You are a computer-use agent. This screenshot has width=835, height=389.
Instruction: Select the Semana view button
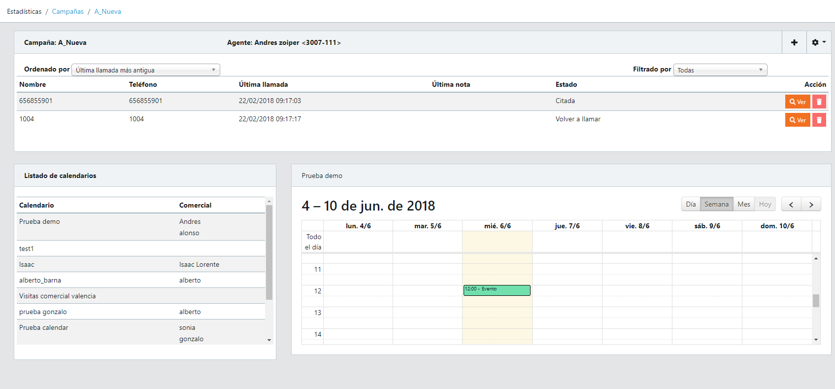point(716,204)
